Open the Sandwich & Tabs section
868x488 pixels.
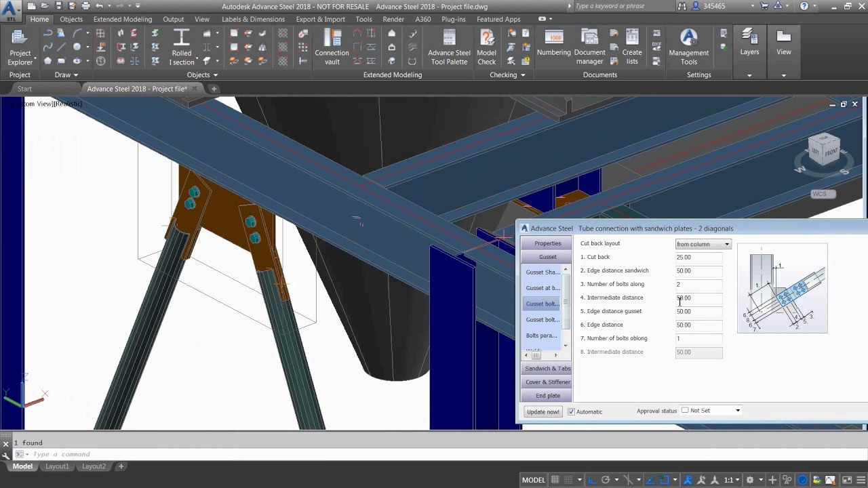point(547,369)
